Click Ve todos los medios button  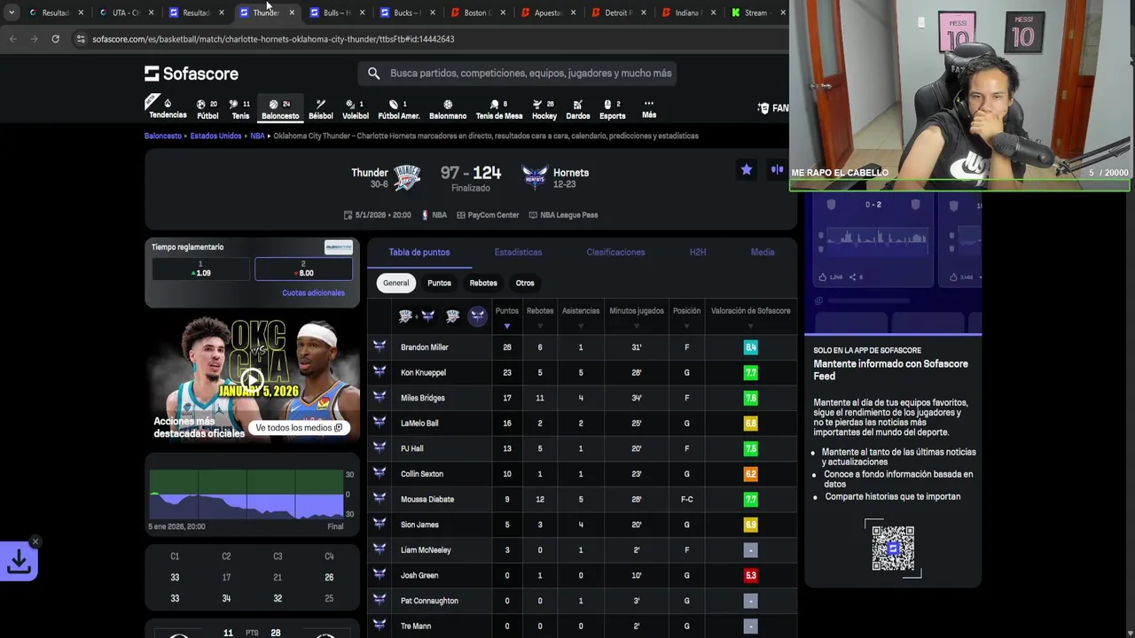tap(300, 428)
